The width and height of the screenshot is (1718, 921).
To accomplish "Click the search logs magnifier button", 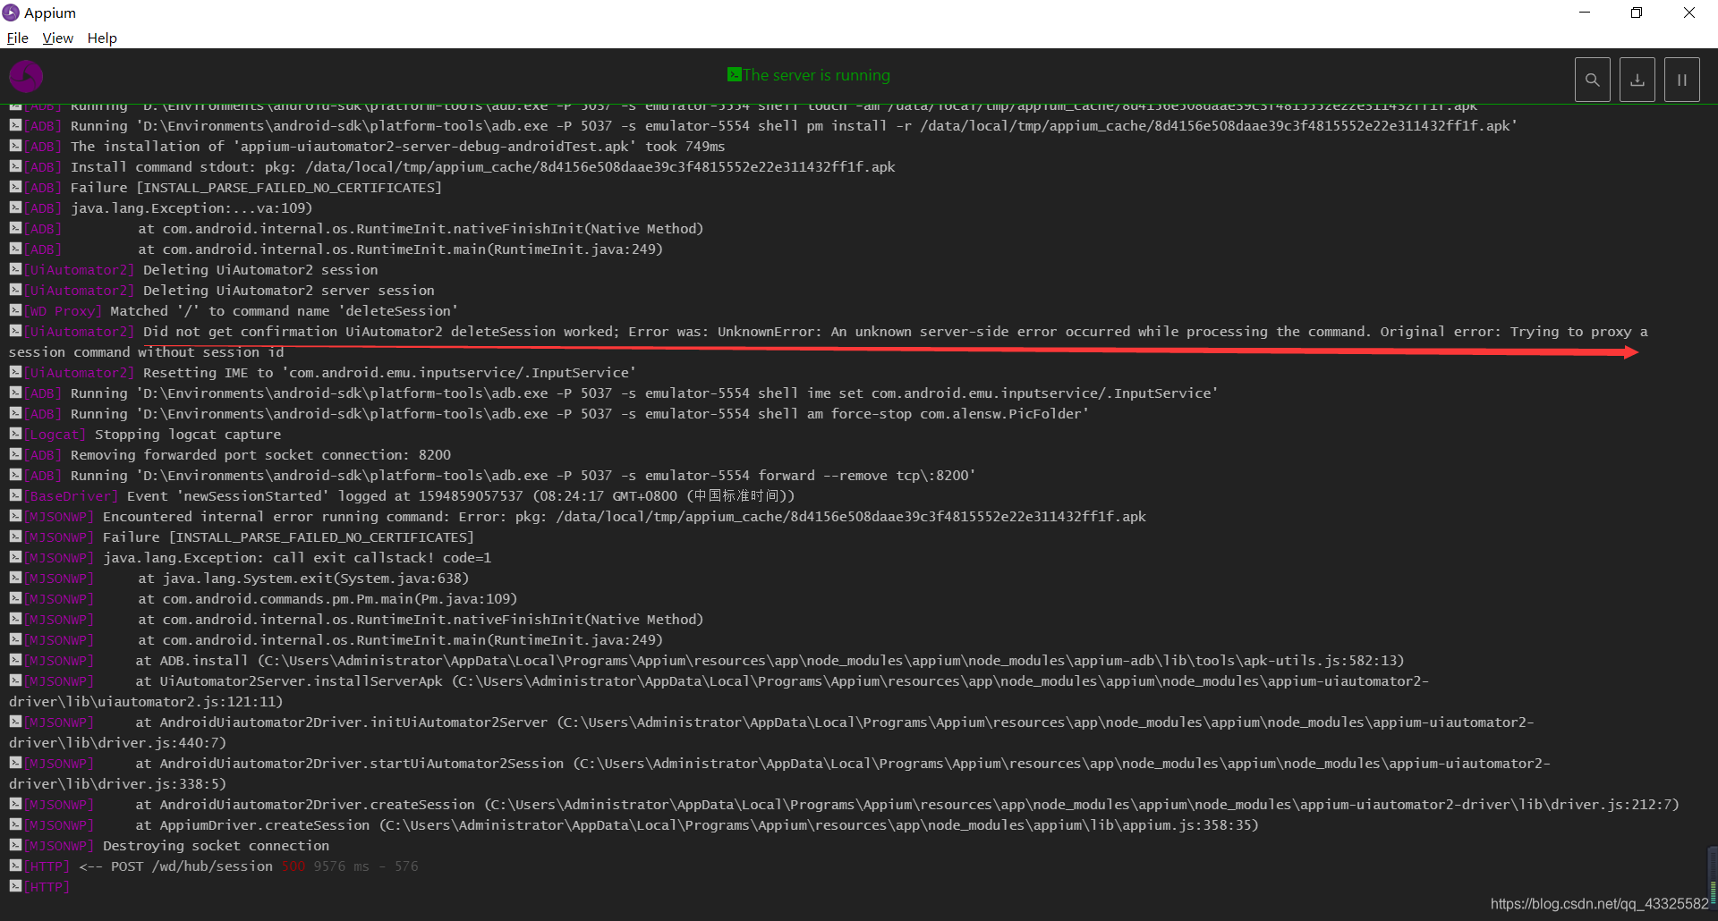I will click(x=1593, y=80).
